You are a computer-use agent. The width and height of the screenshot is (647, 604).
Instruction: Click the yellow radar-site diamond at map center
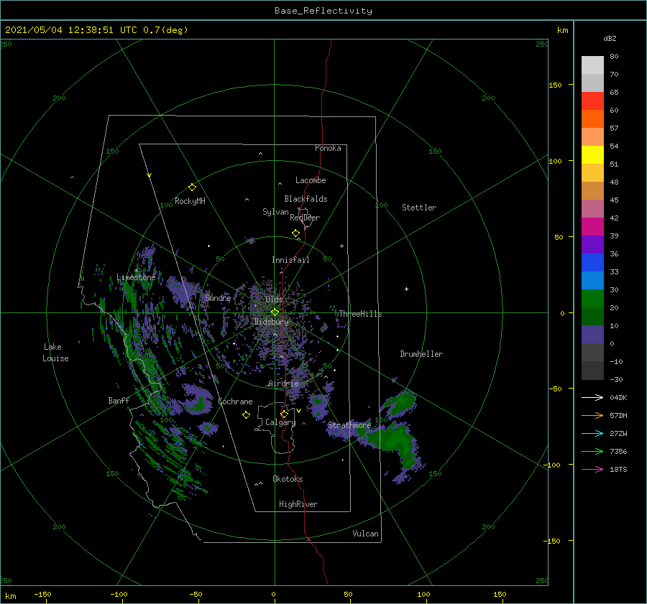tap(275, 312)
